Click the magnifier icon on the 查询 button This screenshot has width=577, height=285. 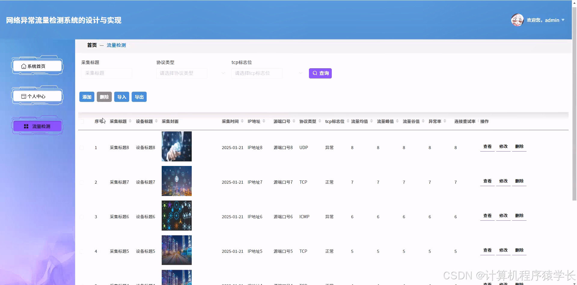coord(315,73)
